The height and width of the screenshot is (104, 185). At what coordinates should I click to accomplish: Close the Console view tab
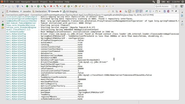click(x=61, y=11)
